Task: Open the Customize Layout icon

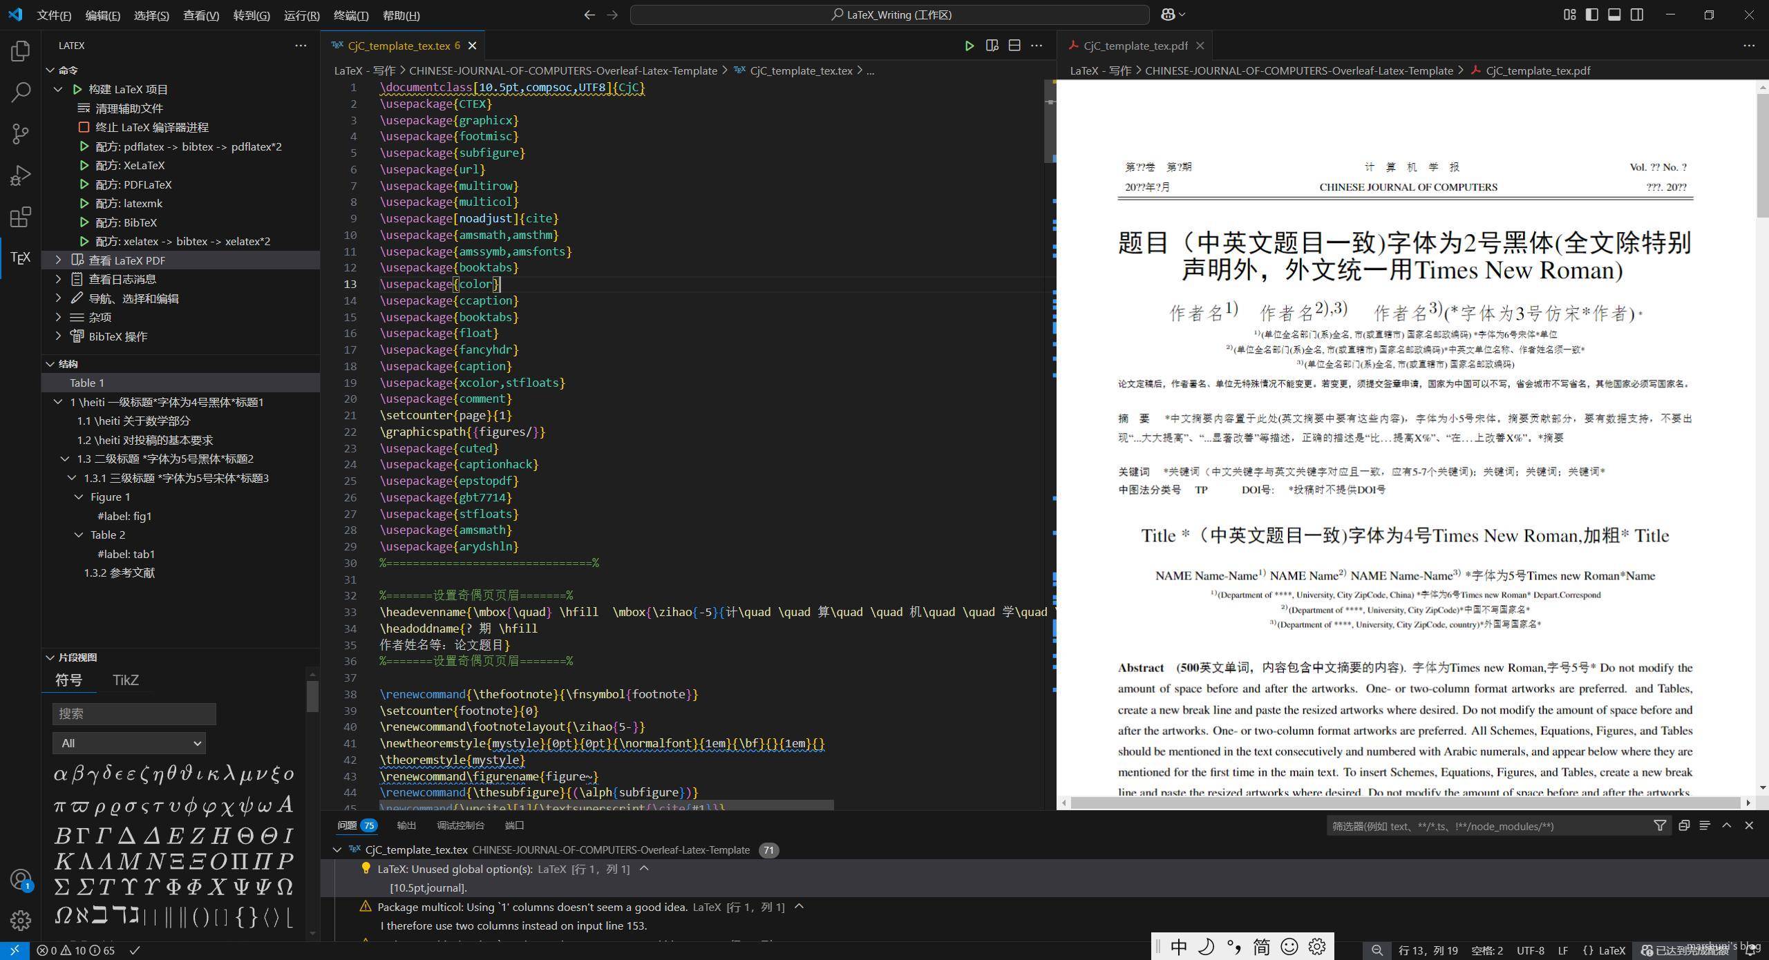Action: coord(1569,15)
